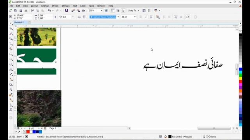Switch to the Untitled-1 document tab
Screen dimensions: 250x140
pos(19,23)
